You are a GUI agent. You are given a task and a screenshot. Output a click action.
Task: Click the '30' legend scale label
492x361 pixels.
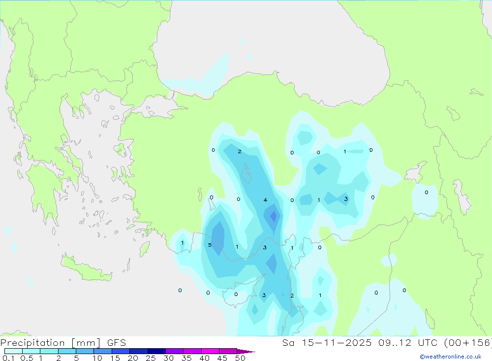[168, 358]
